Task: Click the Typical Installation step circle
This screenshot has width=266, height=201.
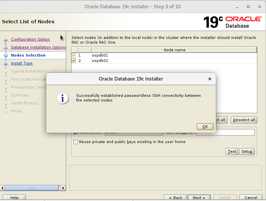Action: pos(6,71)
